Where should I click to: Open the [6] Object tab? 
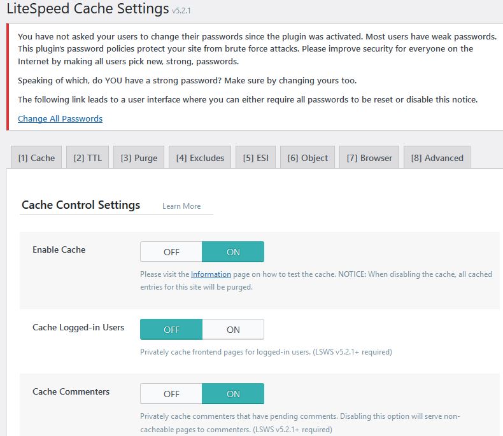pyautogui.click(x=308, y=157)
